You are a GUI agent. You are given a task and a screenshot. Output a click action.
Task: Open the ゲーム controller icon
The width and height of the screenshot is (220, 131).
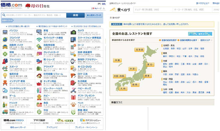pos(5,97)
